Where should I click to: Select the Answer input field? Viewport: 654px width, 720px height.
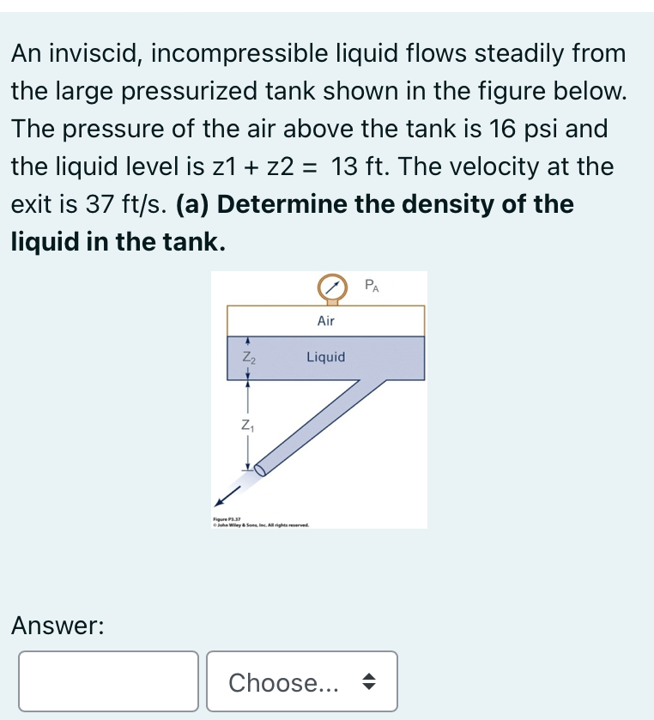coord(108,681)
